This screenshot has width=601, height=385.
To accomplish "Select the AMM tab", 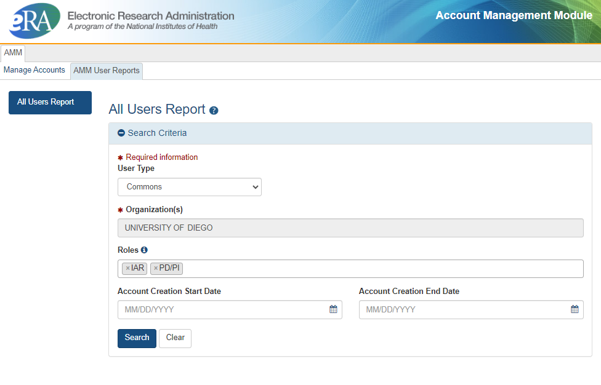I will click(13, 53).
